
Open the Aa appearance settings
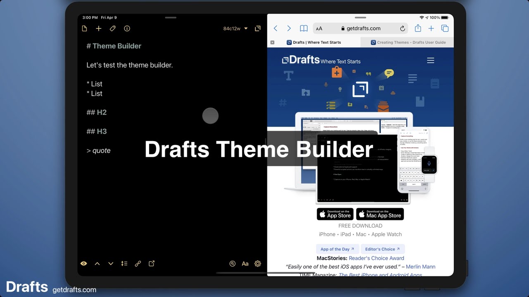[245, 264]
